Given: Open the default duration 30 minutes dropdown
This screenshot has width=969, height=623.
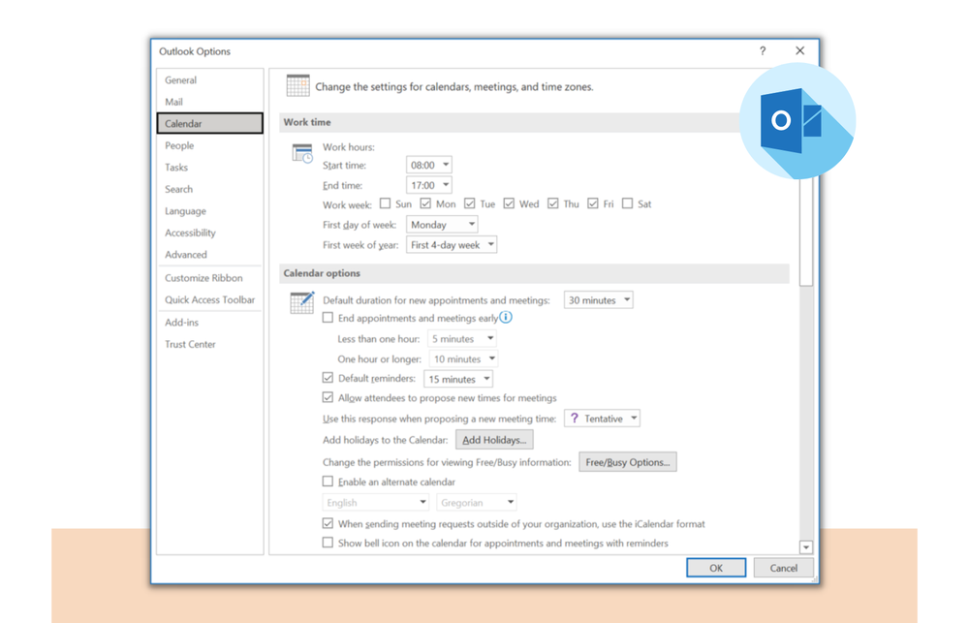Looking at the screenshot, I should [598, 299].
